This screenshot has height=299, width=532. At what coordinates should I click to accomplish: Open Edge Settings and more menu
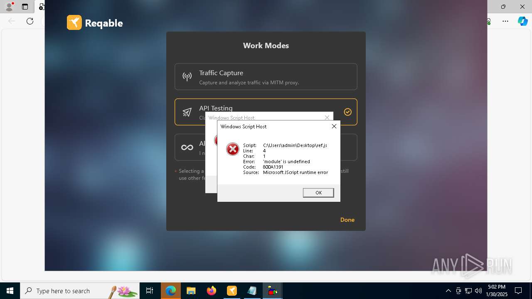click(505, 21)
